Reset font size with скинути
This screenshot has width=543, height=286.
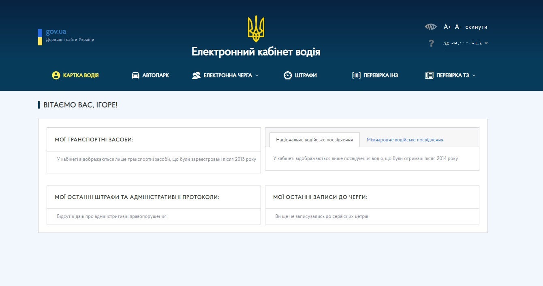476,27
